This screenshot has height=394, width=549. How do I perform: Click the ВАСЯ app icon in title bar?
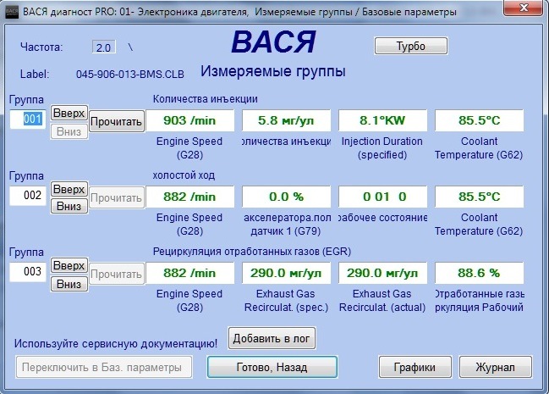coord(12,12)
